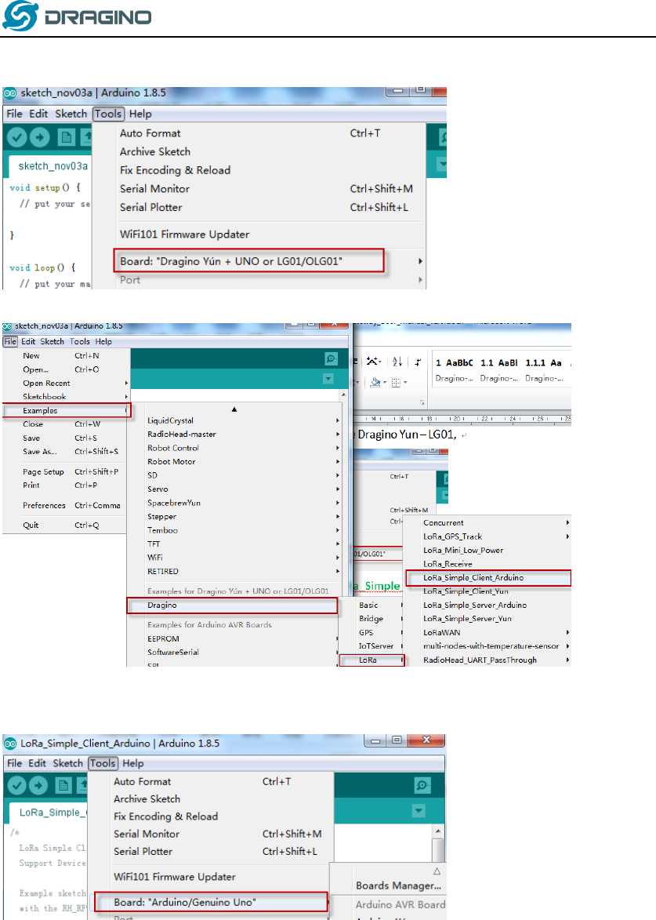Select Examples in the File menu
656x920 pixels.
tap(66, 411)
